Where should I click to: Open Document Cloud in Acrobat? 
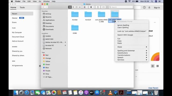click(18, 37)
